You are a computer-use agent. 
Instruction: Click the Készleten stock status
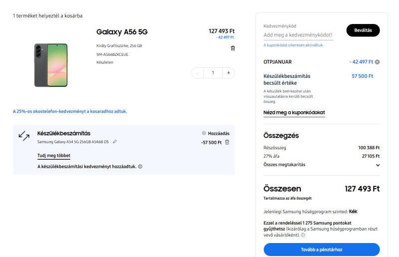click(x=105, y=62)
